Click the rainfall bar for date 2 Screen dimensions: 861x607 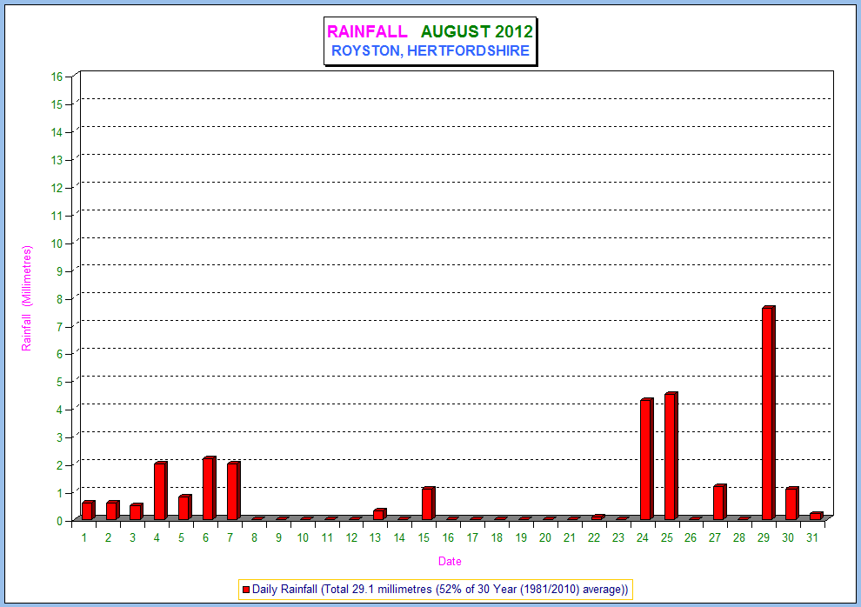tap(112, 510)
